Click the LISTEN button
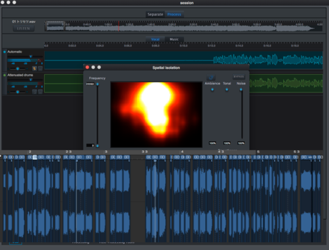329x250 pixels. (x=24, y=28)
